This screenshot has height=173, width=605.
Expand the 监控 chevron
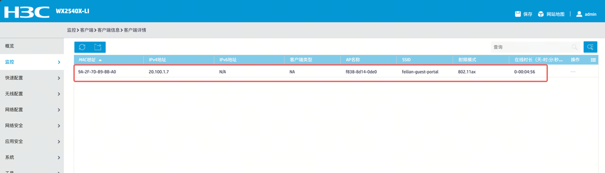coord(59,62)
